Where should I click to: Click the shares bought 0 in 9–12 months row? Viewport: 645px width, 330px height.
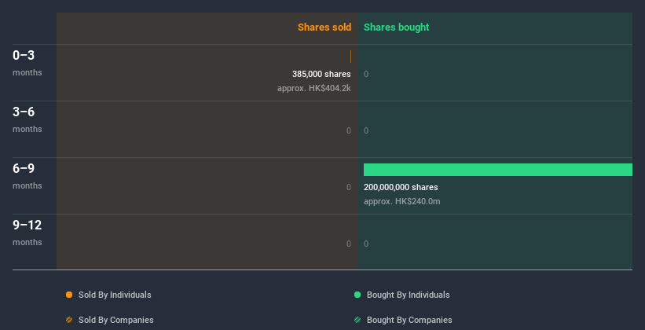pos(366,244)
